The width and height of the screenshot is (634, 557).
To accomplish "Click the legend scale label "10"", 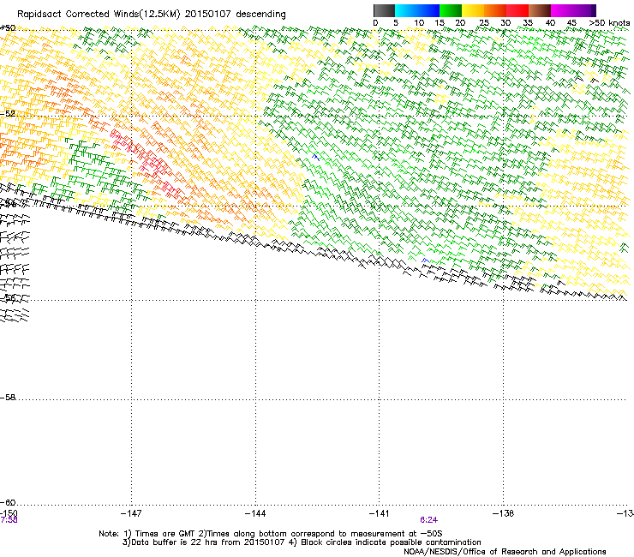I will 419,23.
